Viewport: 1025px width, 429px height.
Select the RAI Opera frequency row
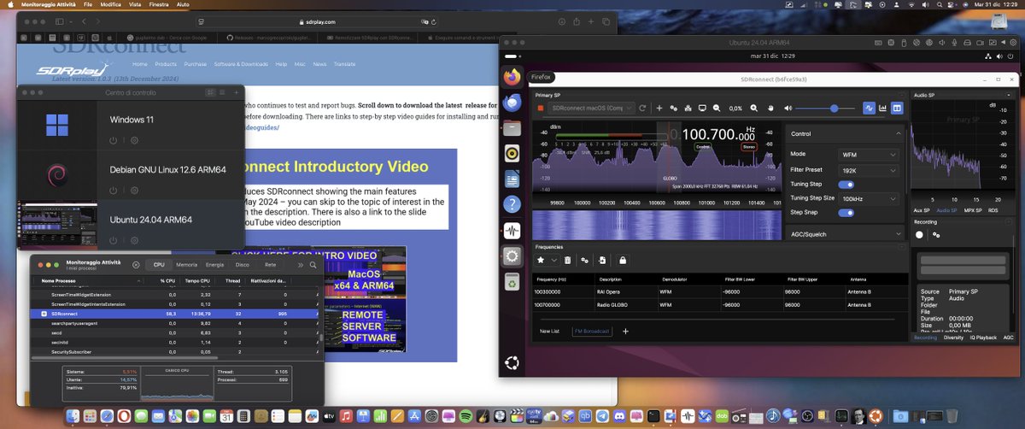click(717, 293)
